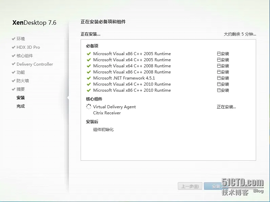The width and height of the screenshot is (270, 202).
Task: Click the text Microsoft Visual x64 C++ 2010 Runtime
Action: click(132, 84)
